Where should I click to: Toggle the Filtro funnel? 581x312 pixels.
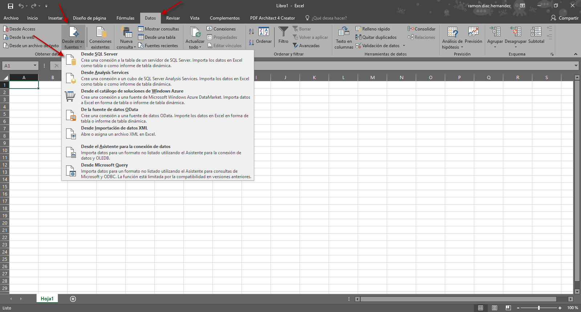(x=283, y=35)
